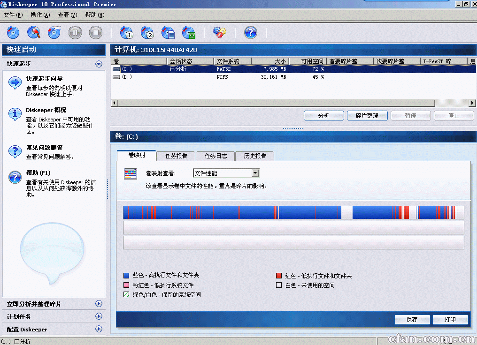Click the 碎片整理 button
This screenshot has width=477, height=345.
(367, 116)
